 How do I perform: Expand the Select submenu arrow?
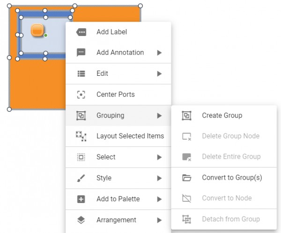pyautogui.click(x=159, y=157)
